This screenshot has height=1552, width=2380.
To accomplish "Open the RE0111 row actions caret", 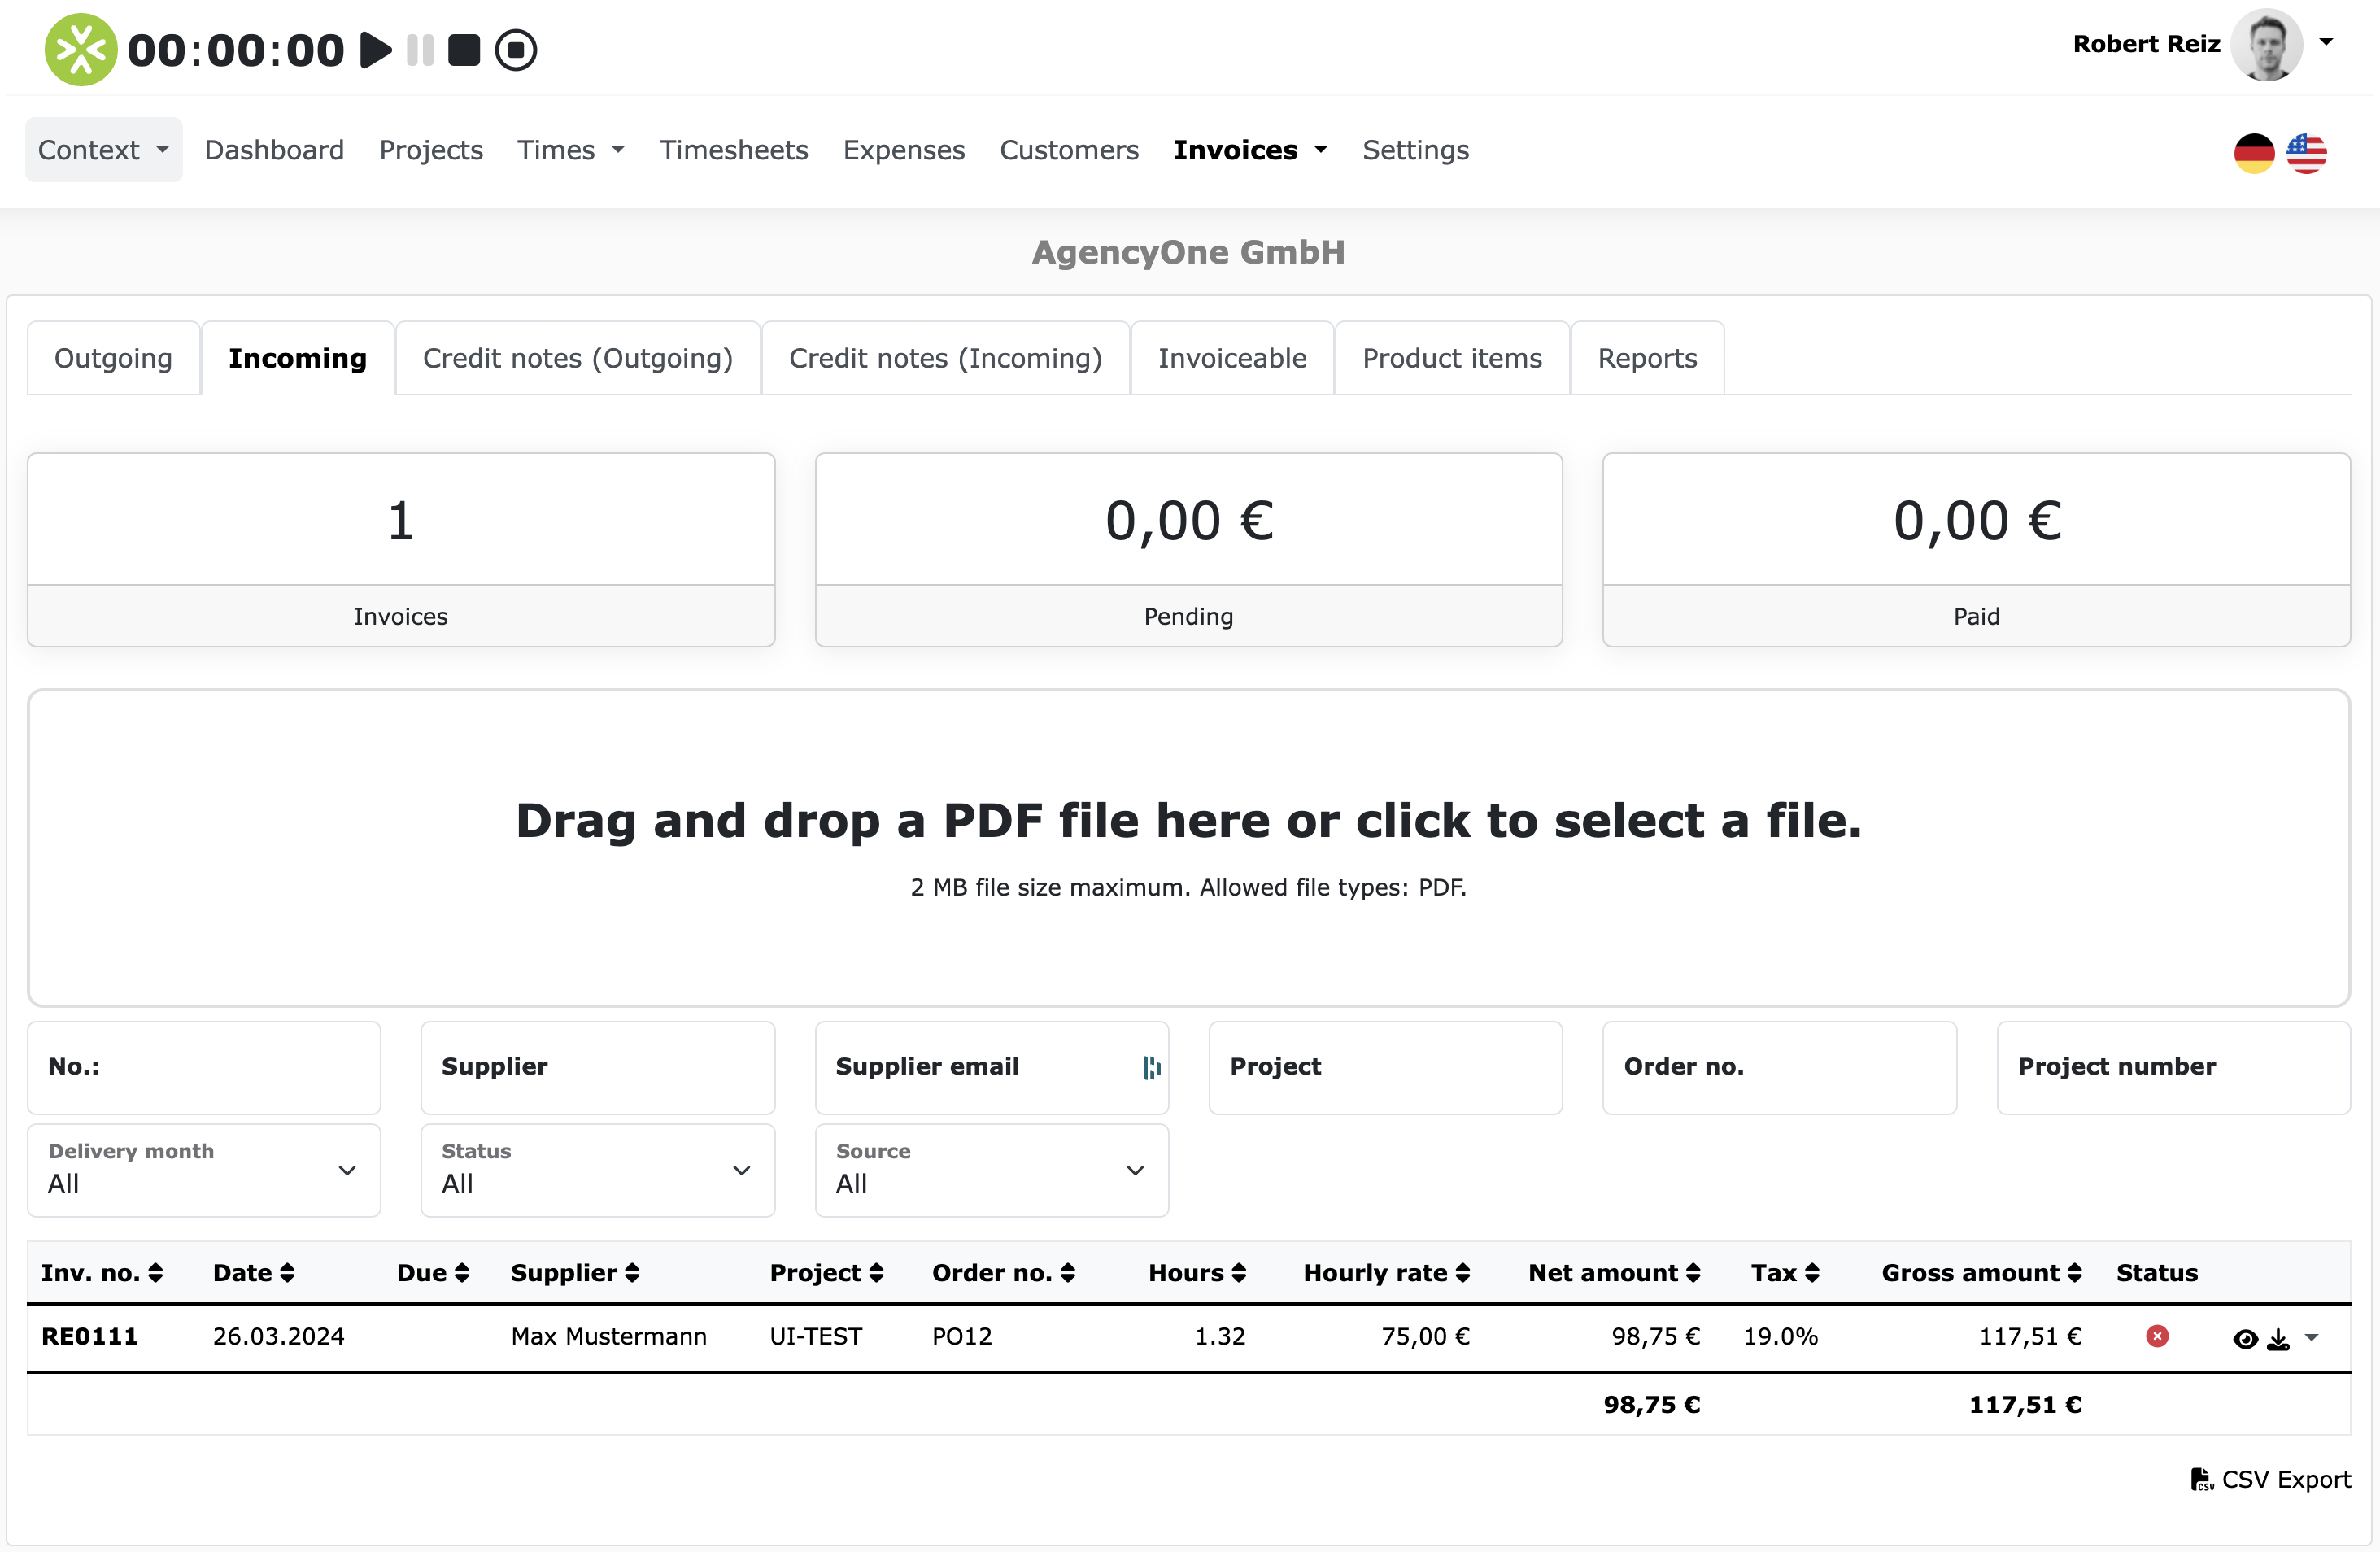I will tap(2312, 1338).
